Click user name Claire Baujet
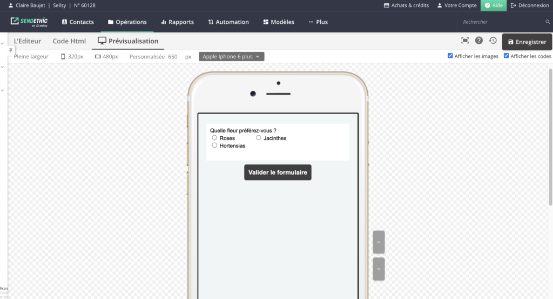Image resolution: width=553 pixels, height=299 pixels. (x=30, y=5)
